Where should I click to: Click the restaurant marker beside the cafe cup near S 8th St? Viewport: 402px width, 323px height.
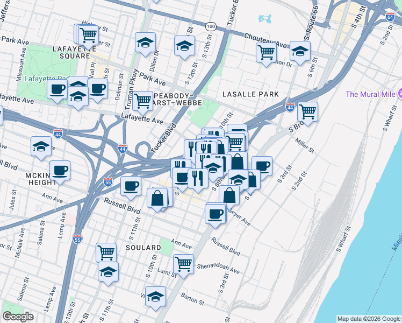click(198, 179)
